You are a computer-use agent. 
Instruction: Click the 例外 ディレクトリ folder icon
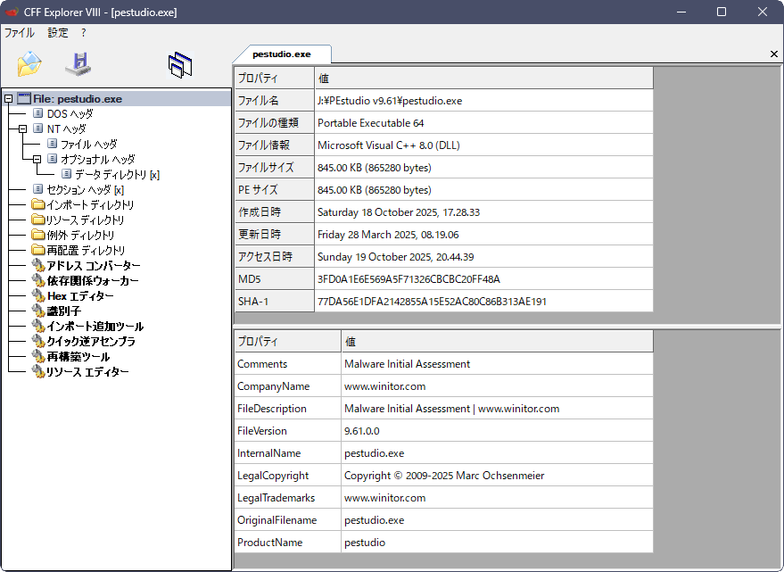[x=38, y=234]
